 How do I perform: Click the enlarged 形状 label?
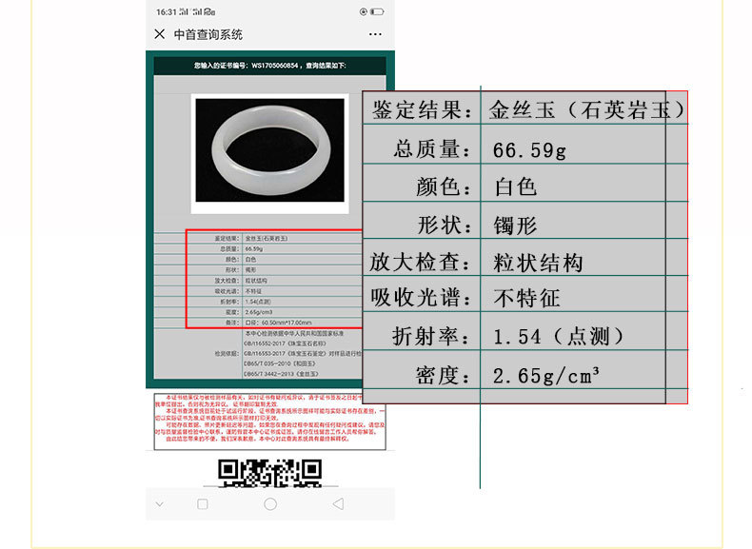[x=445, y=225]
